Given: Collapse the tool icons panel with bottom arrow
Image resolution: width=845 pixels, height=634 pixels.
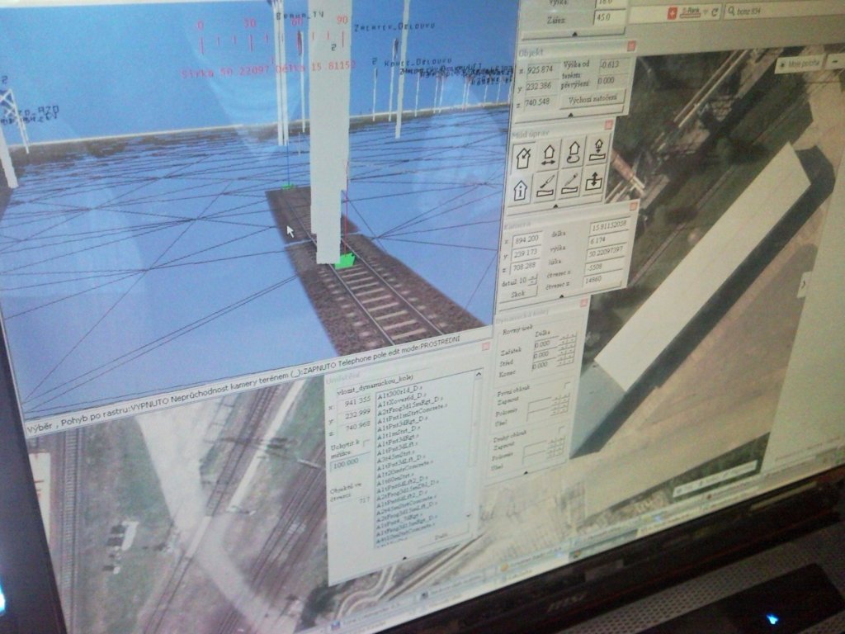Looking at the screenshot, I should coord(555,206).
